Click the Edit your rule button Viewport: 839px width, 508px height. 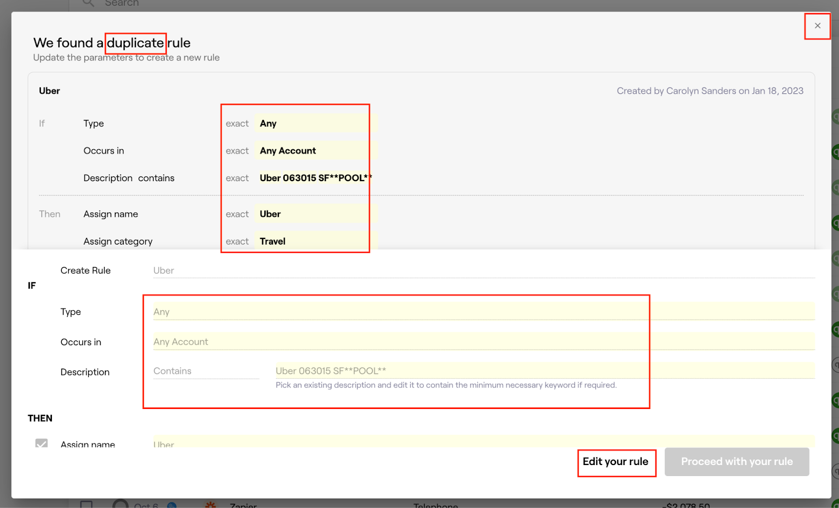click(x=616, y=461)
